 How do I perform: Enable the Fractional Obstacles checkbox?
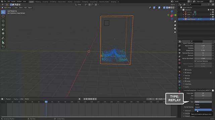[195, 61]
